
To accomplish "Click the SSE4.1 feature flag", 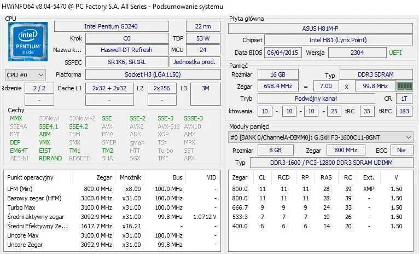I will coord(48,126).
